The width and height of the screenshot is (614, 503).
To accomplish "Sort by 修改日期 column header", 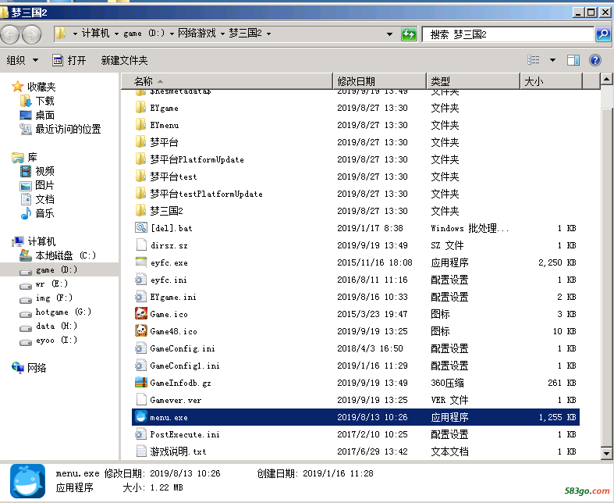I will pos(379,81).
